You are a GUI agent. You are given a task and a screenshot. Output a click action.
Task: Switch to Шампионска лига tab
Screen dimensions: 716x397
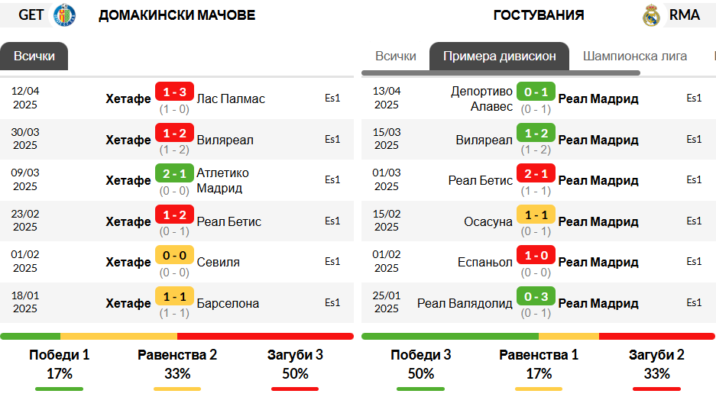pos(635,56)
